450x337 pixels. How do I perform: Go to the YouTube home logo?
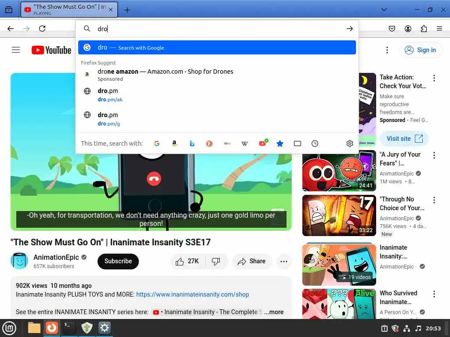51,50
